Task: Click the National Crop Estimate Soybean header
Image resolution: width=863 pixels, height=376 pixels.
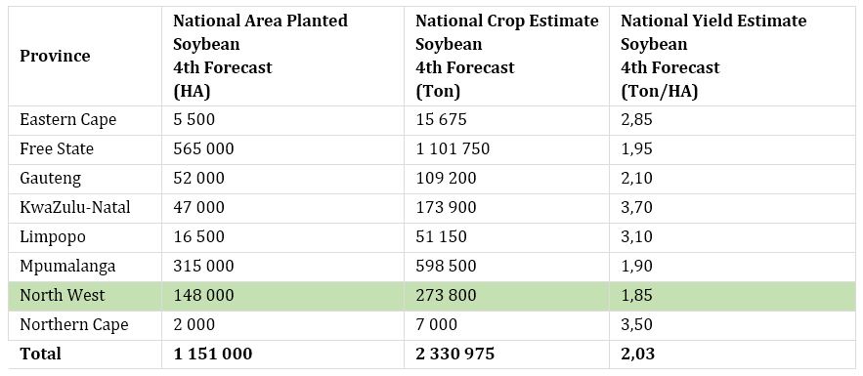Action: (x=506, y=56)
